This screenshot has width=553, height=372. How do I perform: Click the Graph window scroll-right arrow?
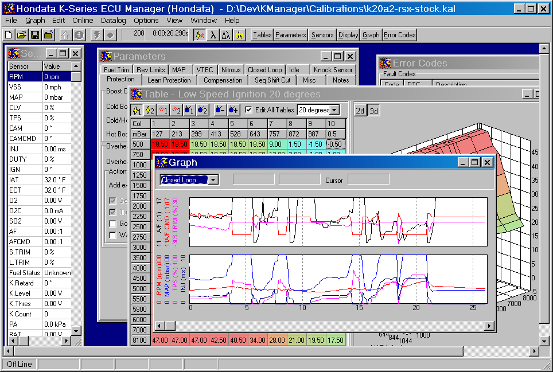pyautogui.click(x=489, y=326)
